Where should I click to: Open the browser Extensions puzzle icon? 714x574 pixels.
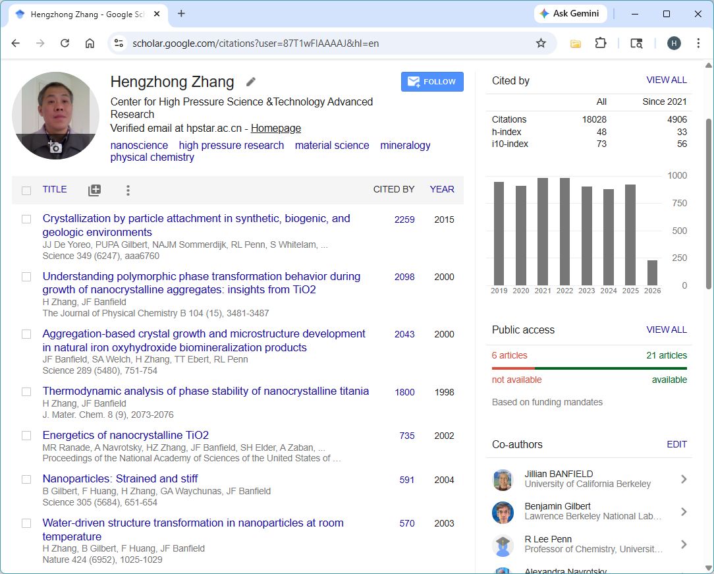coord(600,43)
